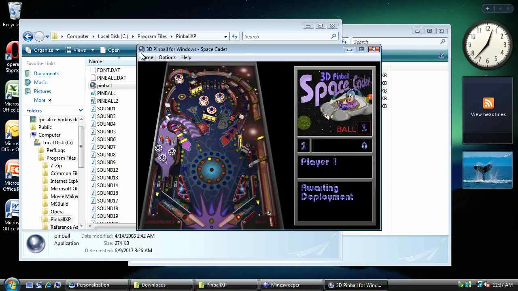The width and height of the screenshot is (518, 291).
Task: Select the Public folder in tree
Action: pyautogui.click(x=45, y=127)
